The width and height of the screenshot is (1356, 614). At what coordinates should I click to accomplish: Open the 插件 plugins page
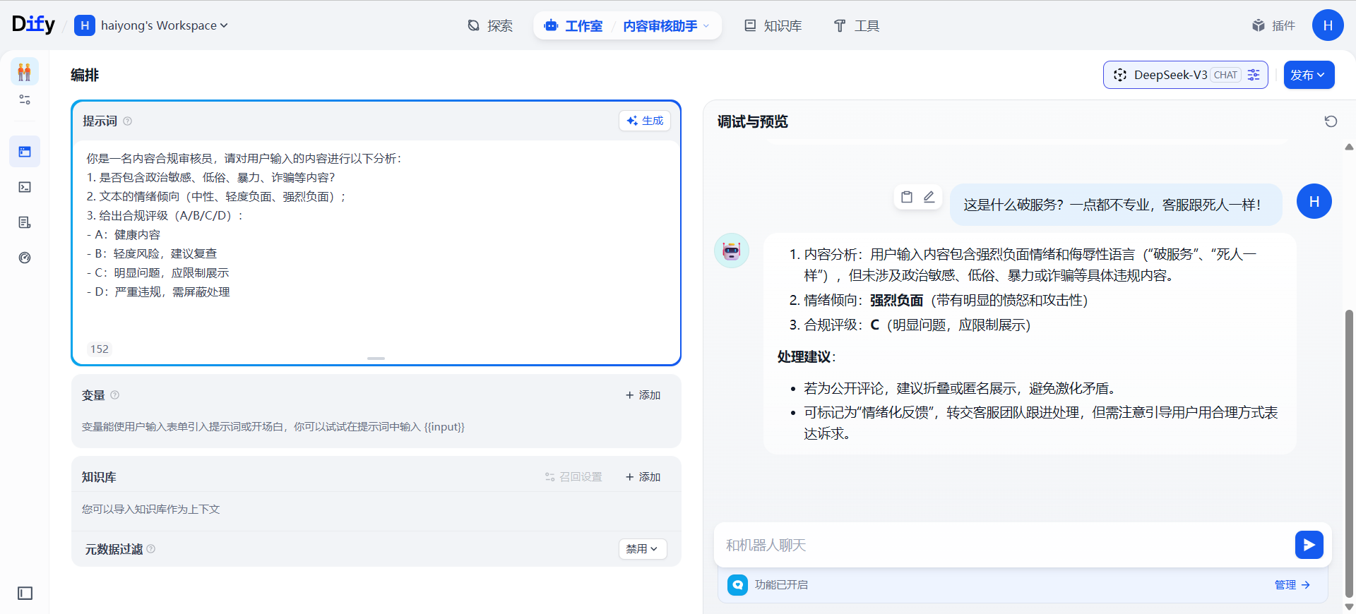[x=1273, y=26]
